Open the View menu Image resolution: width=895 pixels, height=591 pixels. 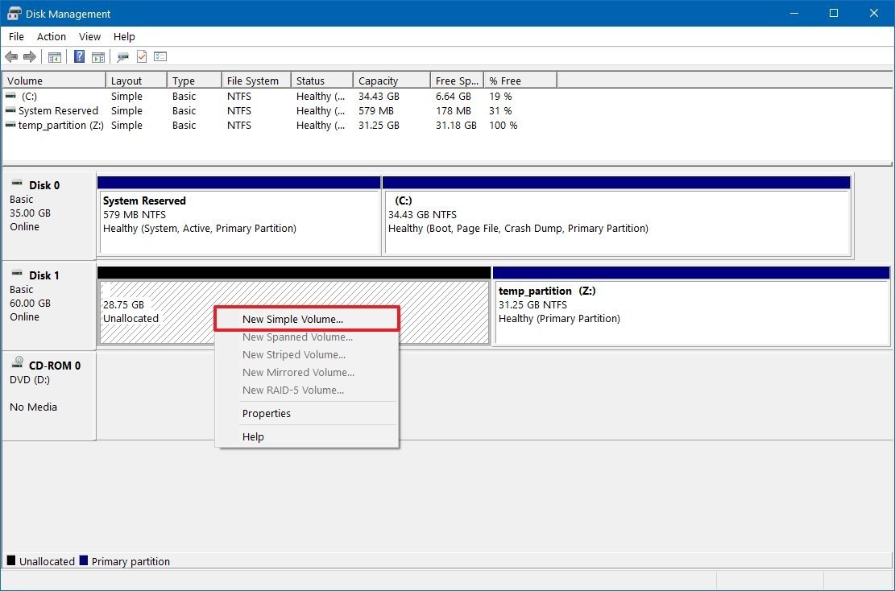tap(89, 37)
